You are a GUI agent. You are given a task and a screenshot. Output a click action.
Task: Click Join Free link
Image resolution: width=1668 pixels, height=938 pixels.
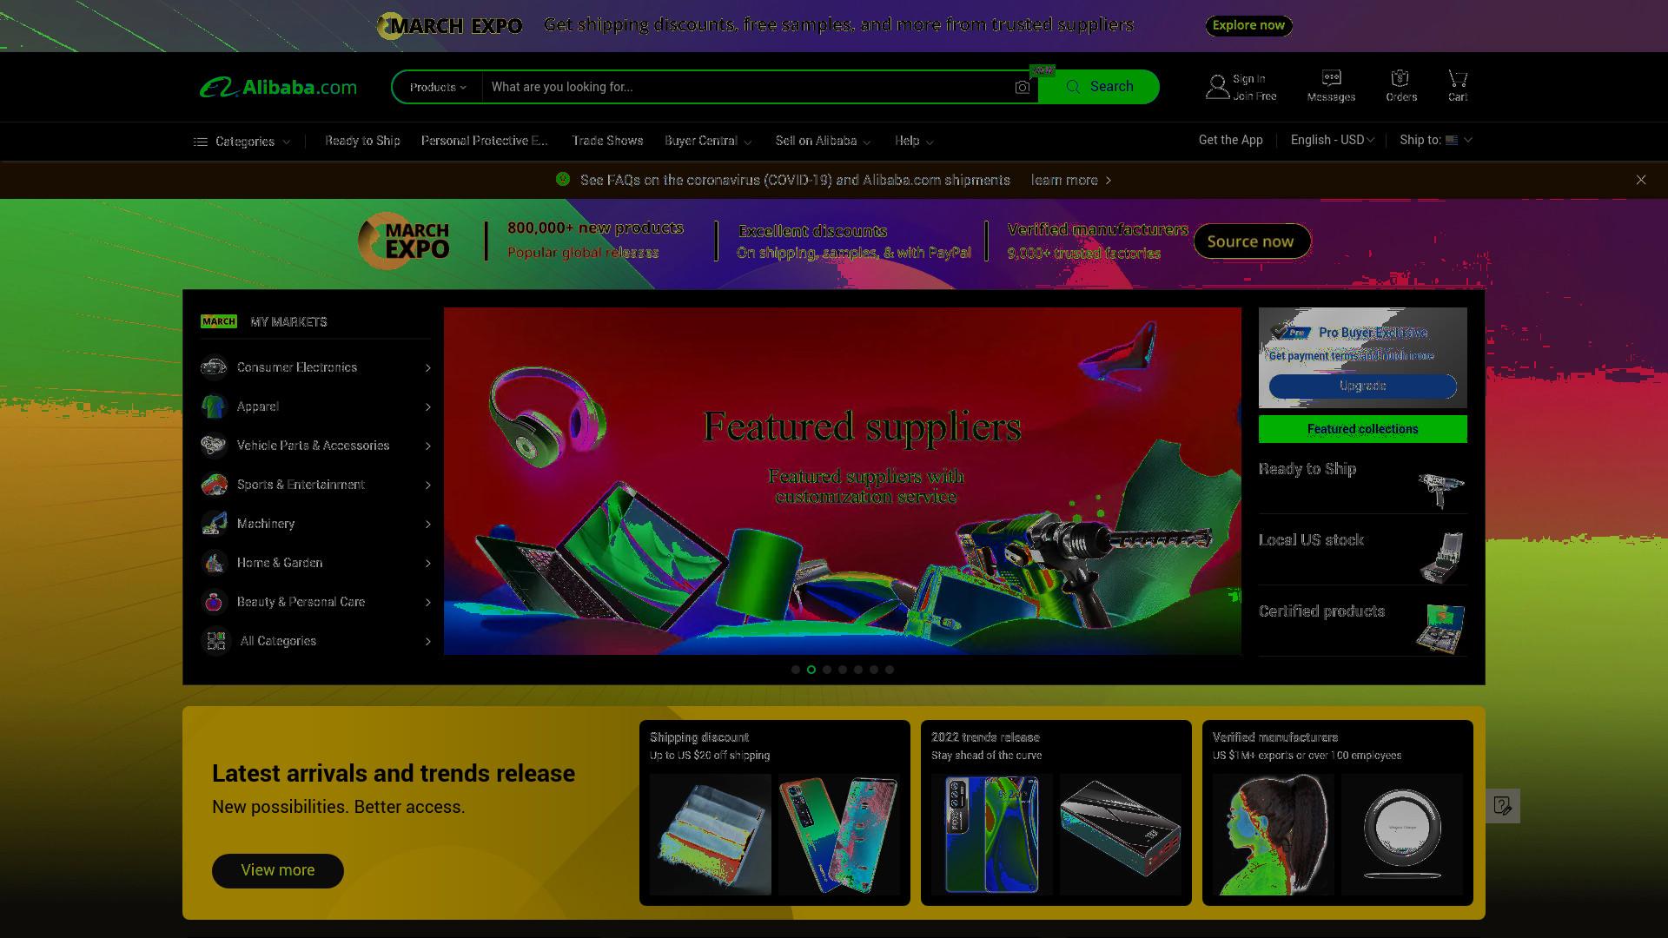(x=1254, y=96)
